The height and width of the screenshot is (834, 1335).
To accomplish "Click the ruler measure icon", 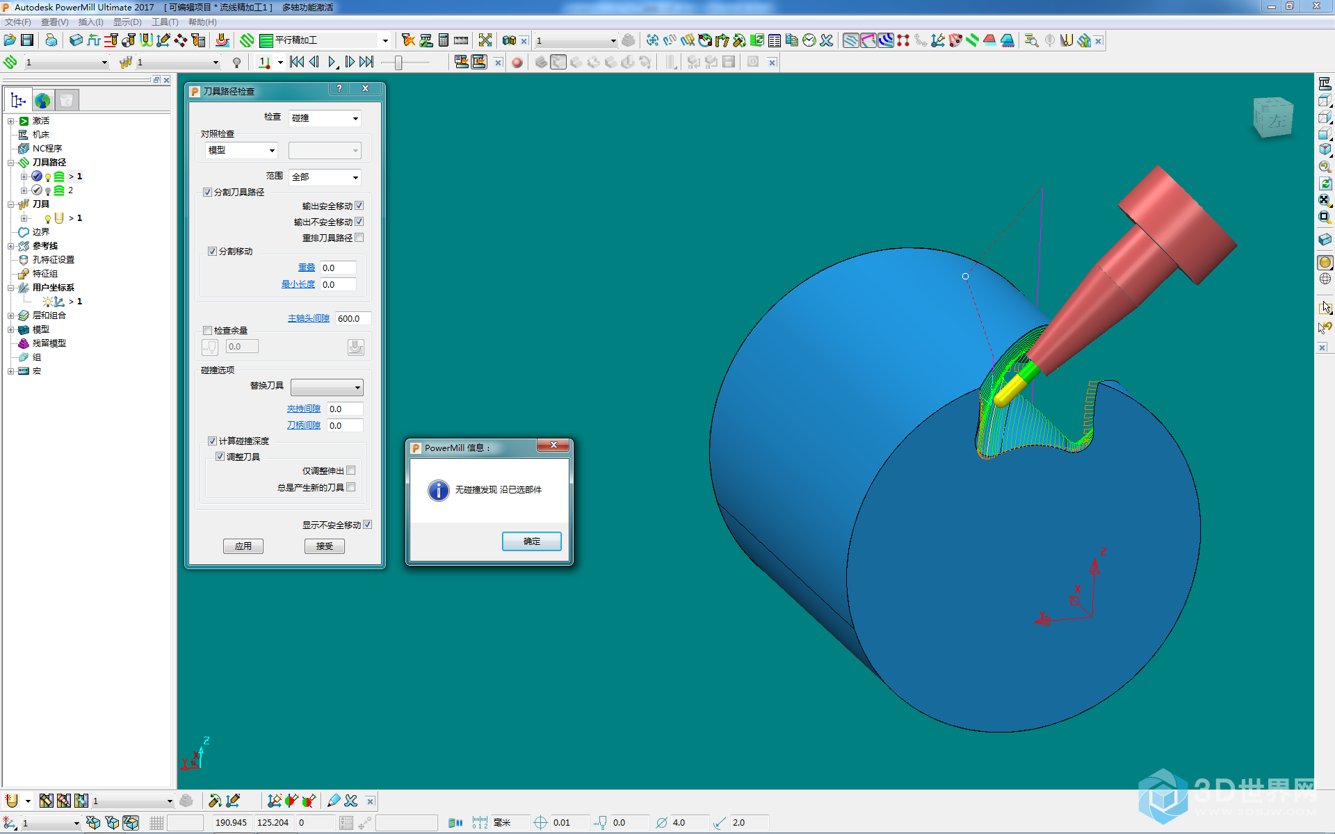I will (461, 40).
